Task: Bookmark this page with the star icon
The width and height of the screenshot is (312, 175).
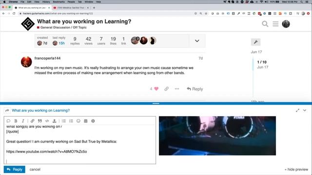Action: pos(206,14)
